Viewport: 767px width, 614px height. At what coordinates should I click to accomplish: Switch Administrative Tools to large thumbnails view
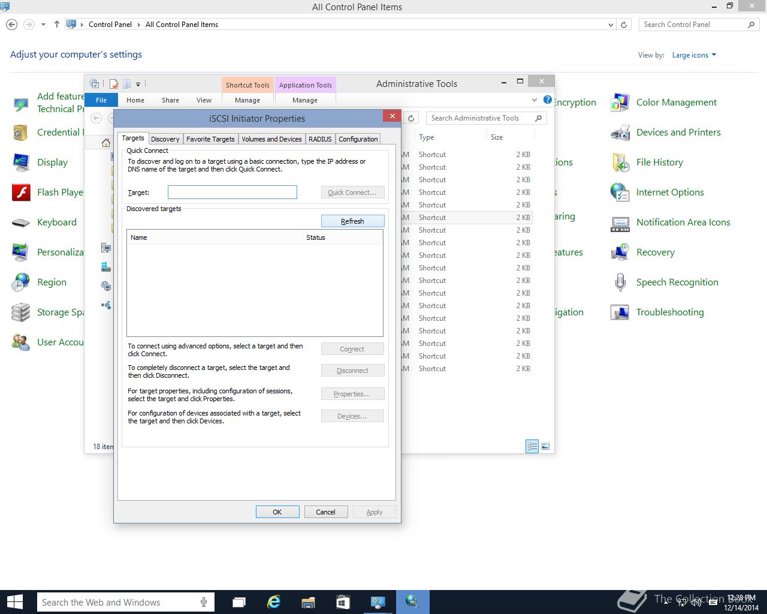click(x=545, y=446)
